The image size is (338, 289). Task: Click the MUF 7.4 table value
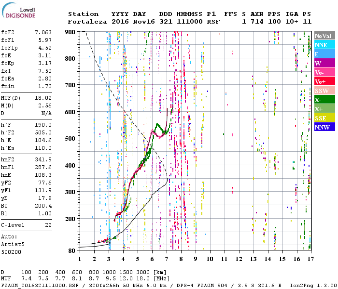tap(26, 279)
